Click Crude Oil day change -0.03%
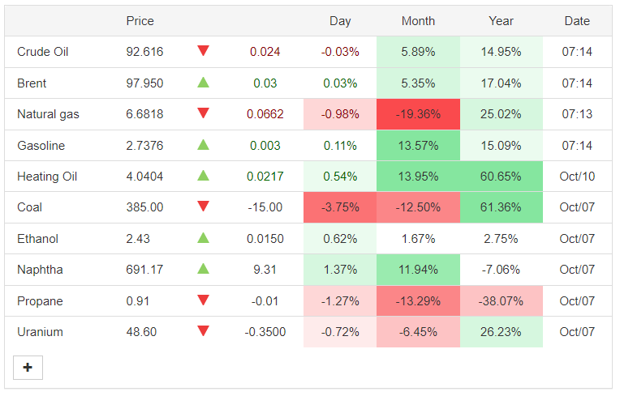This screenshot has width=620, height=396. (x=340, y=52)
